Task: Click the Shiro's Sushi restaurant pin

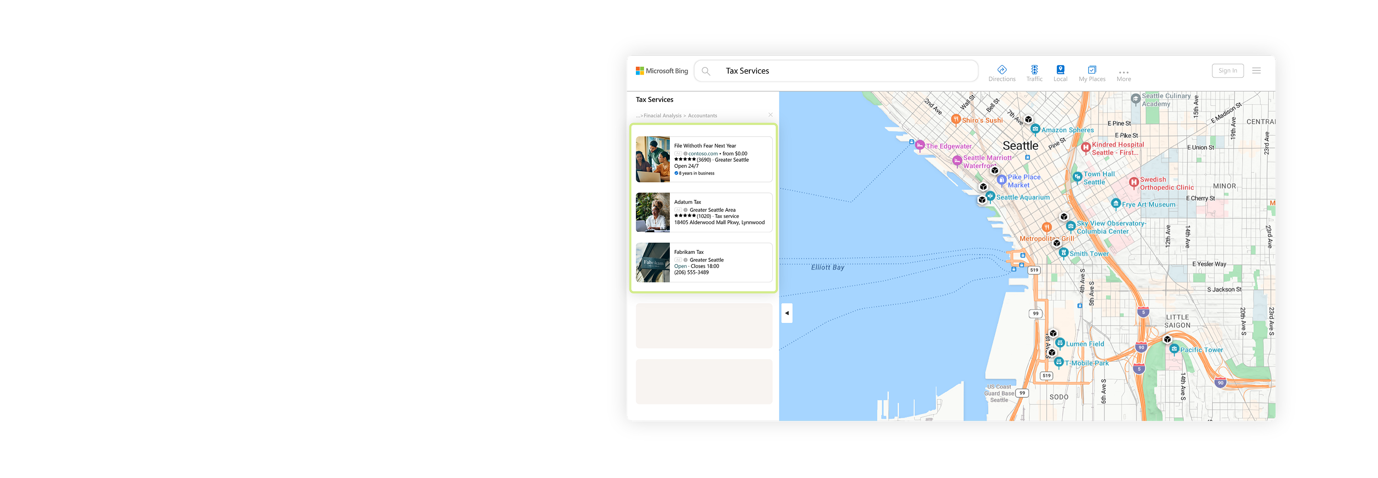Action: tap(956, 119)
